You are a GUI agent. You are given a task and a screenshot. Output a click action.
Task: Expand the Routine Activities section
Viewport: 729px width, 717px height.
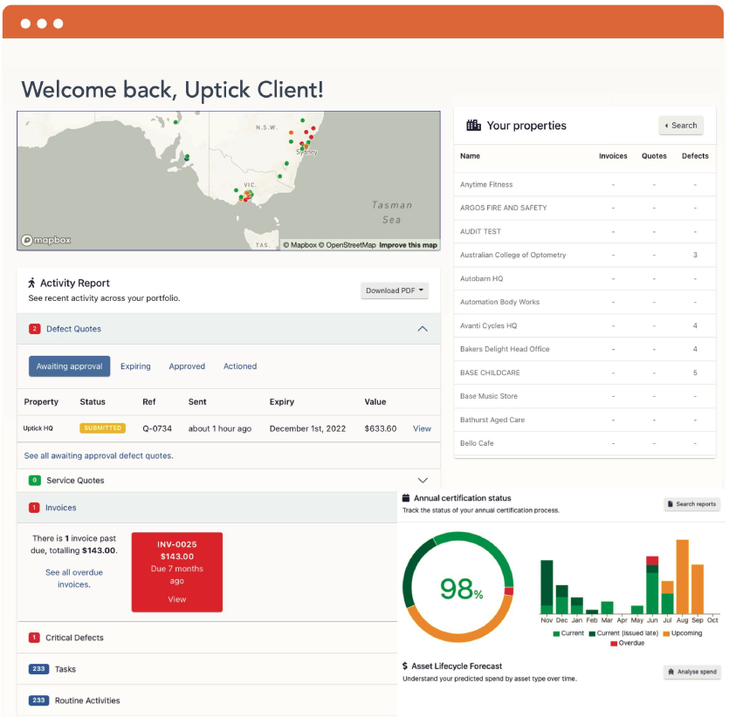point(207,700)
